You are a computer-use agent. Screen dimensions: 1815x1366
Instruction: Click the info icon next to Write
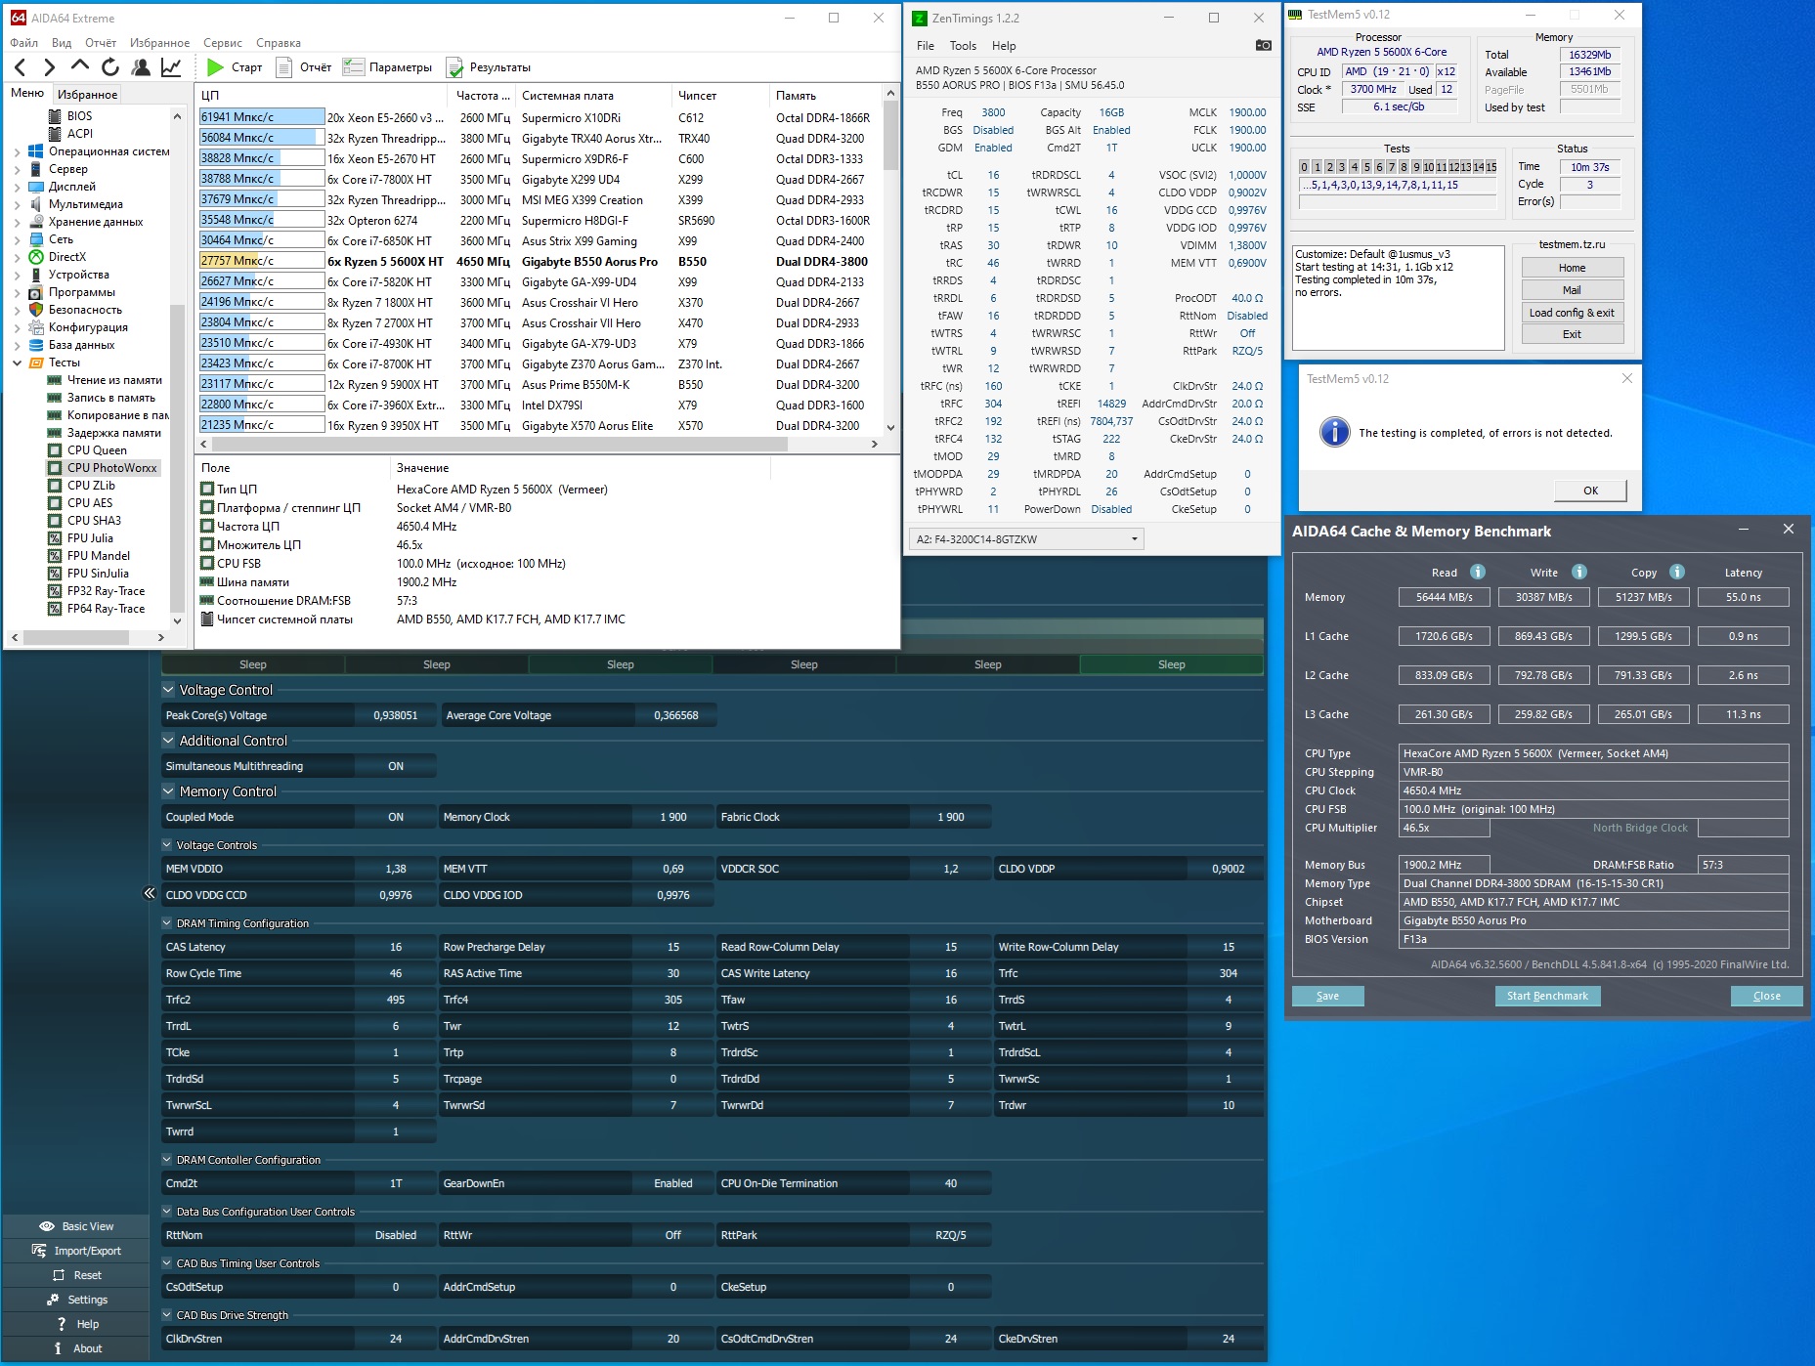pos(1579,572)
